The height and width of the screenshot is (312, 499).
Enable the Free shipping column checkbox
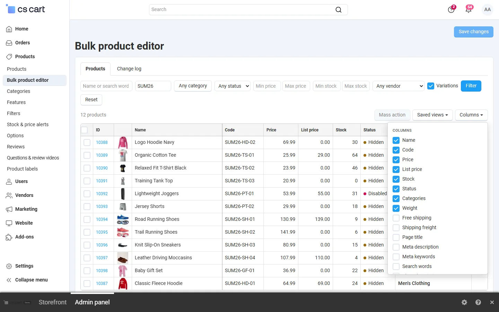coord(396,218)
